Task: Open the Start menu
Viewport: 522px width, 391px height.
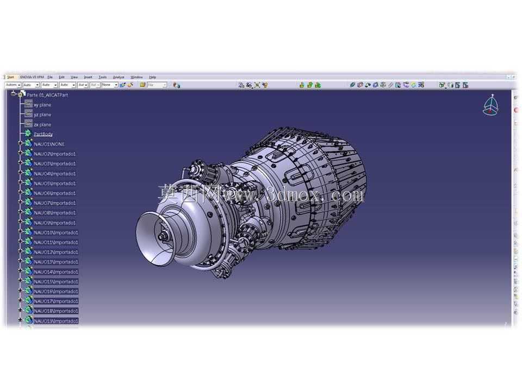Action: click(x=11, y=77)
